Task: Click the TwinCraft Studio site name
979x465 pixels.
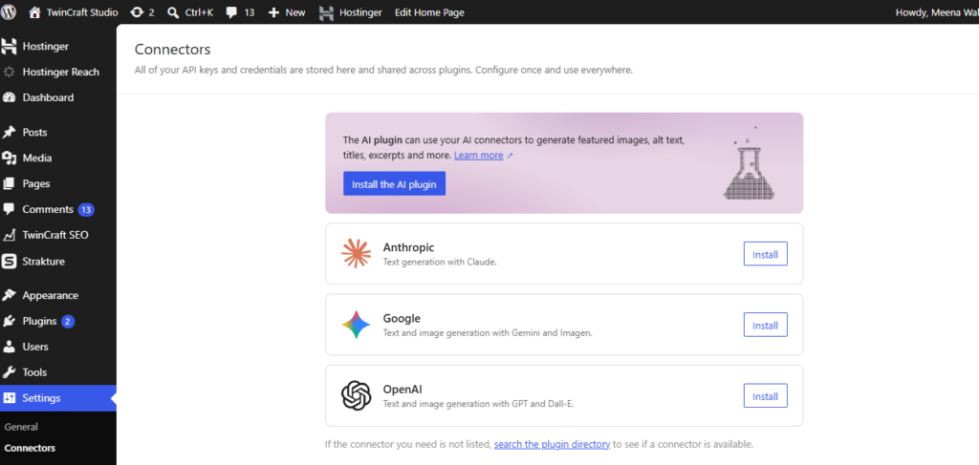Action: [82, 12]
